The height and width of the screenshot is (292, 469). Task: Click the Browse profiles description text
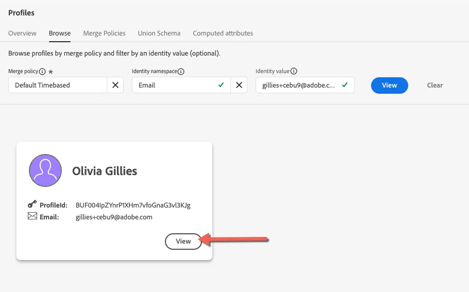(114, 53)
